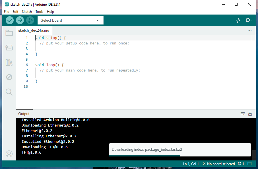
Task: Open the Sketchbook folder panel
Action: click(x=9, y=33)
